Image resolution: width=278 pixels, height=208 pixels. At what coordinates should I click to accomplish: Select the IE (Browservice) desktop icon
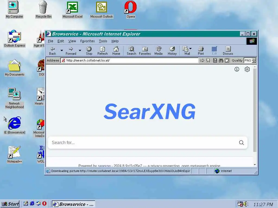(x=15, y=125)
